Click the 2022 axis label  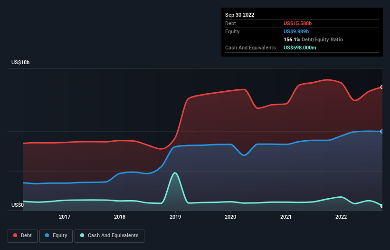(x=341, y=217)
